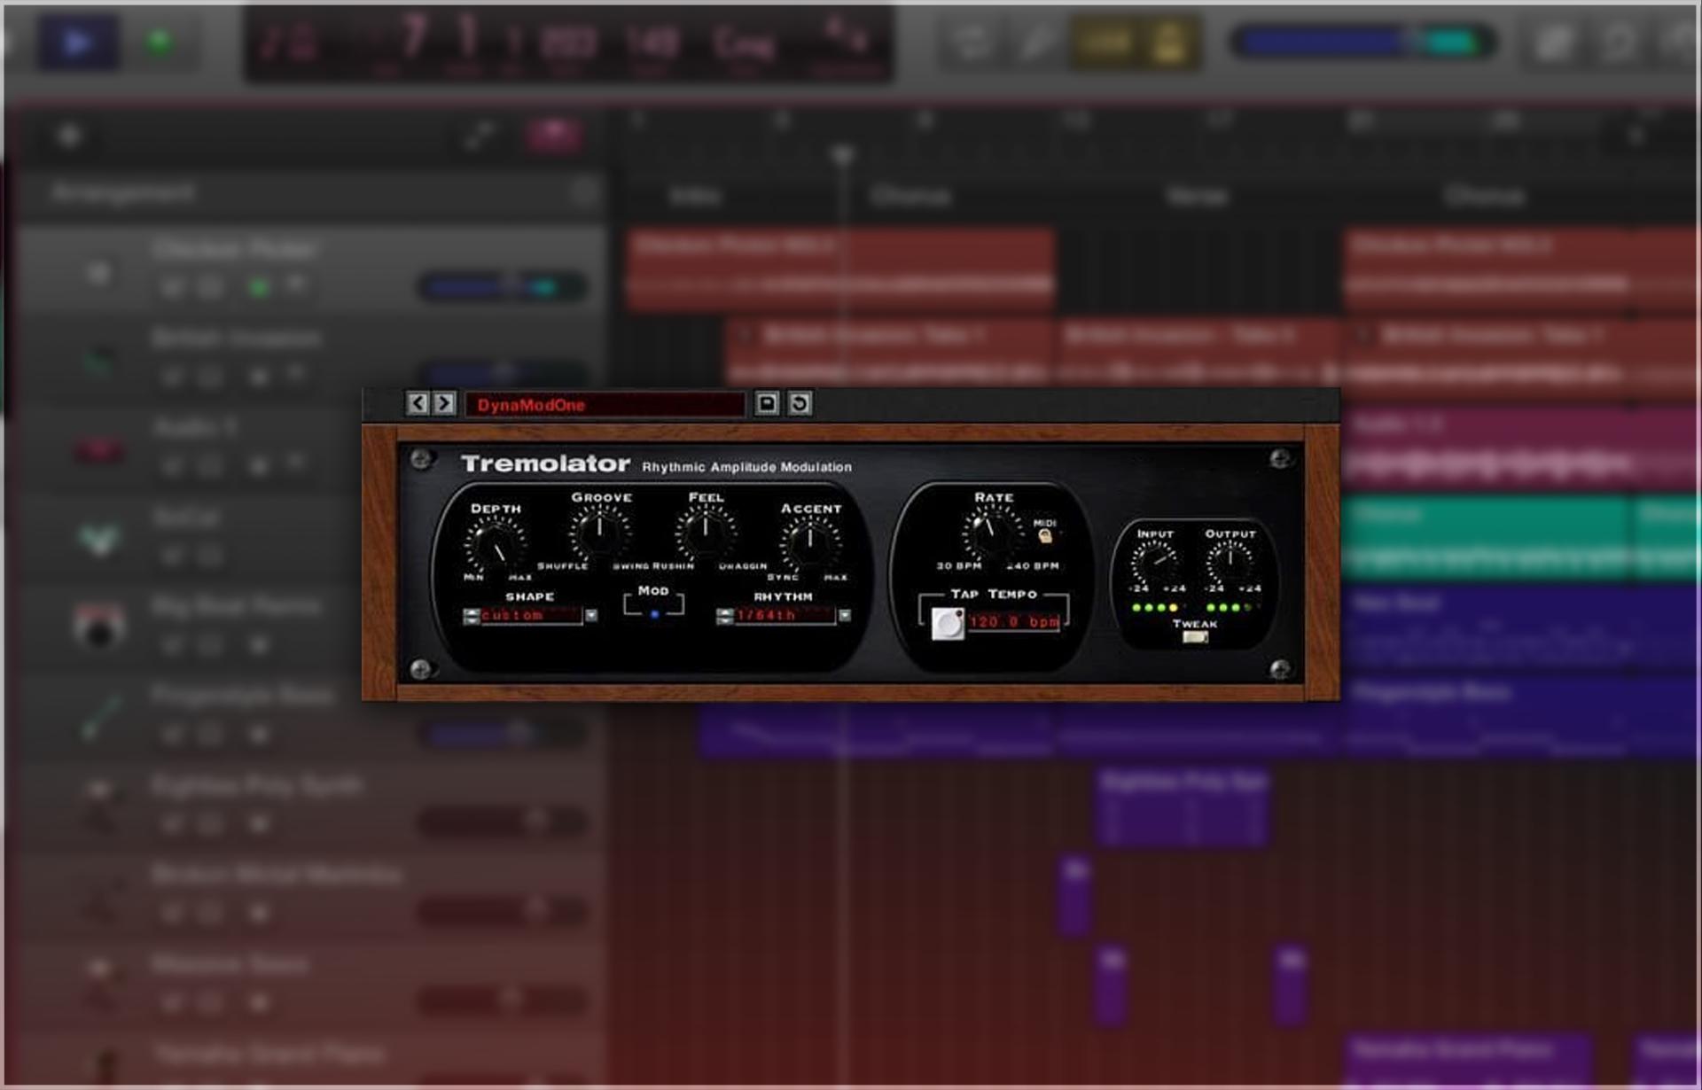Click the Depth knob

click(496, 544)
